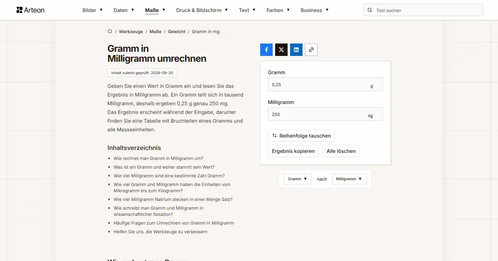The height and width of the screenshot is (261, 498).
Task: Focus the Gramm input field
Action: 325,85
